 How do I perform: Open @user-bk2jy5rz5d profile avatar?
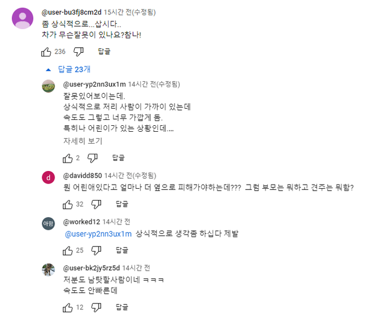pyautogui.click(x=49, y=269)
